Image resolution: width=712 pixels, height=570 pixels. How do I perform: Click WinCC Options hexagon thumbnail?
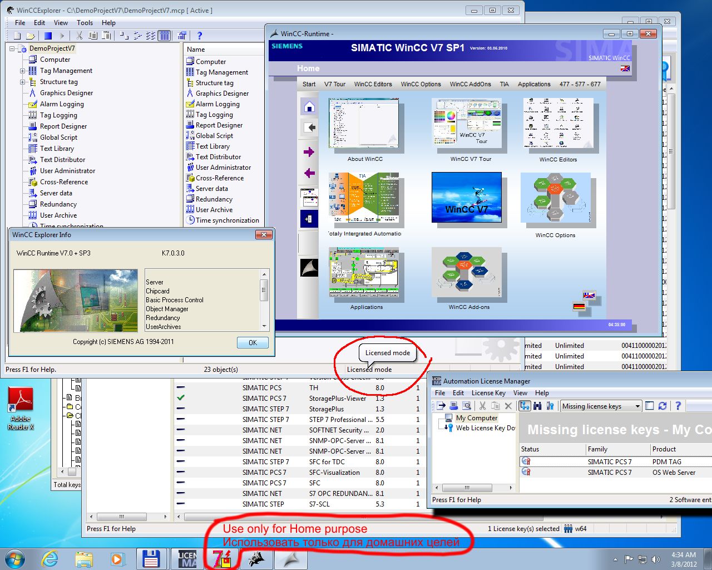(x=555, y=198)
